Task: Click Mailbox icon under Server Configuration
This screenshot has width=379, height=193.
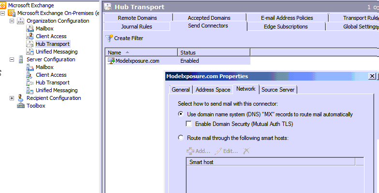Action: pos(30,67)
